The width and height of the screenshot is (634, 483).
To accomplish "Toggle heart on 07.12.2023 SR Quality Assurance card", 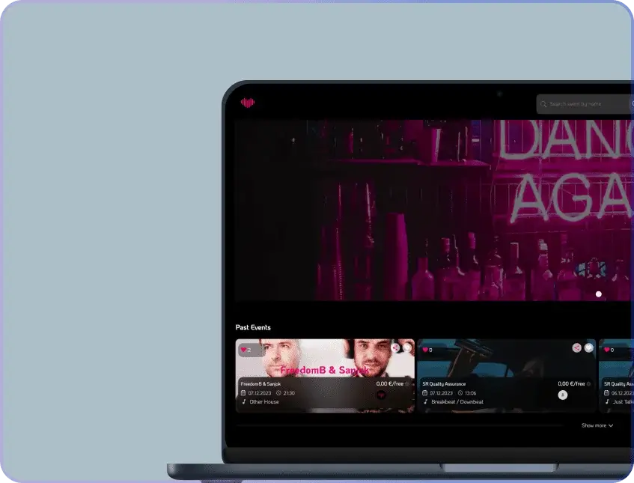I will [x=426, y=350].
